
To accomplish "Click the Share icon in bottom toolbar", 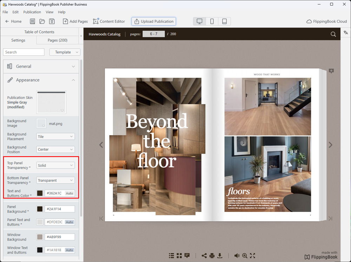I will pos(204,256).
